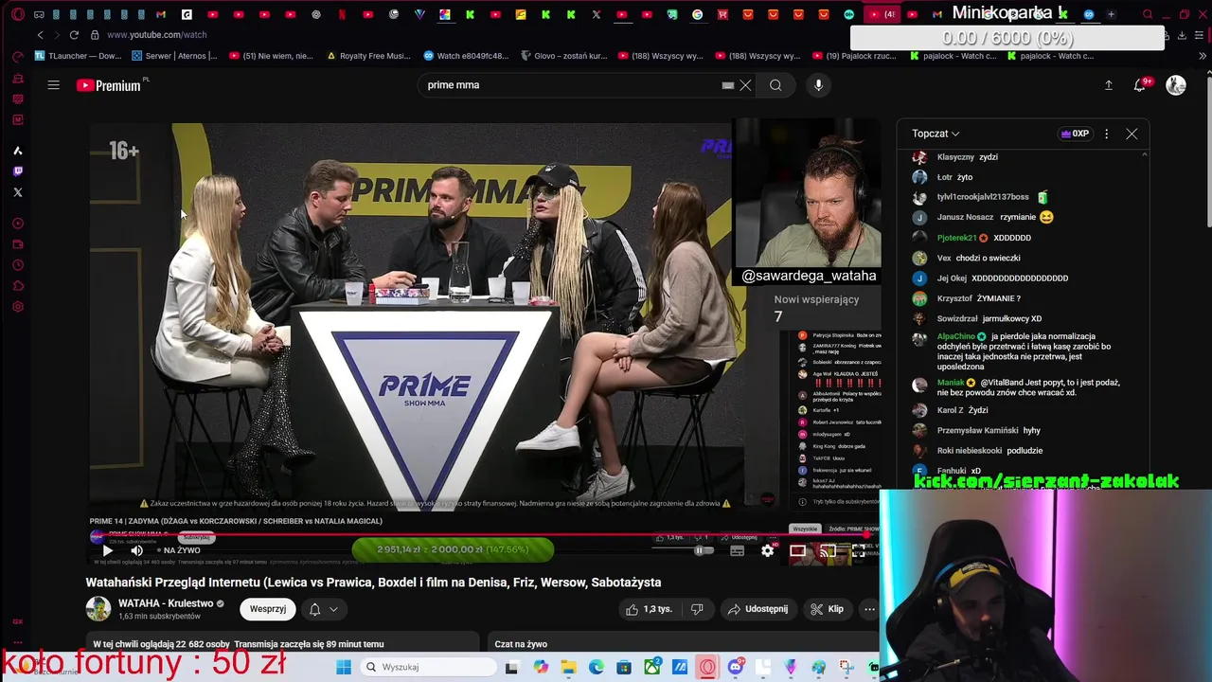
Task: Click chat author AlpaChino
Action: coord(955,336)
